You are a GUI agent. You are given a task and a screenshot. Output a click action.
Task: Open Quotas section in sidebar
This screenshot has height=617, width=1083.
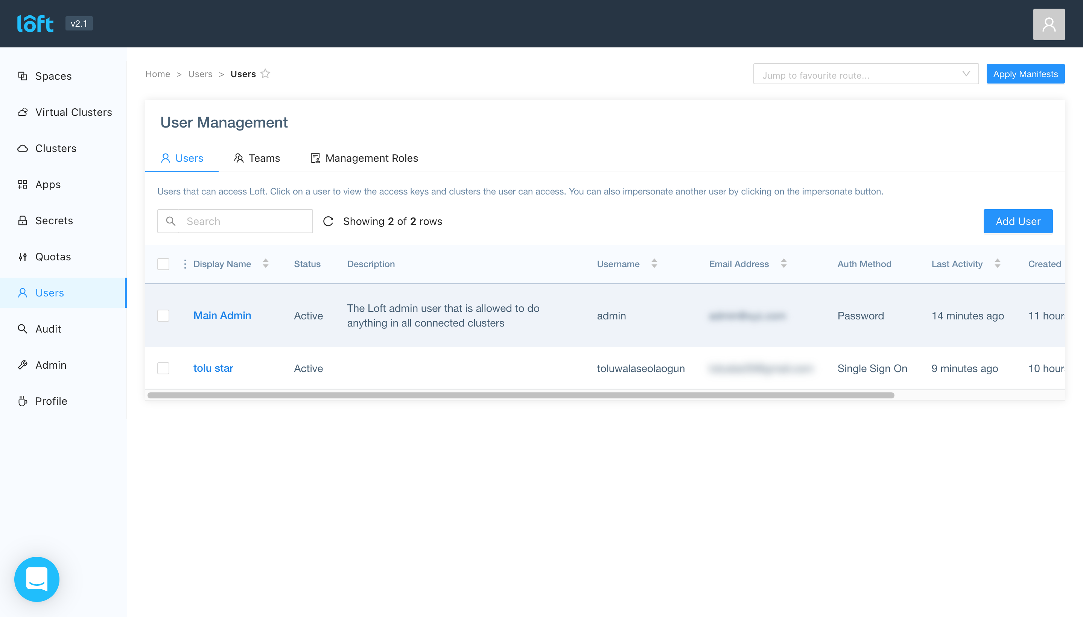(53, 256)
